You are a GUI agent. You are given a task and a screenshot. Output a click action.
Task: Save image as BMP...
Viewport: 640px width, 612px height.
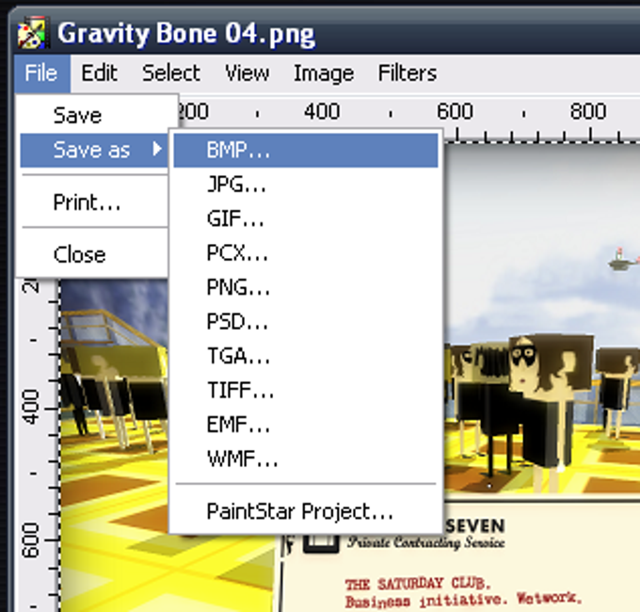(306, 151)
